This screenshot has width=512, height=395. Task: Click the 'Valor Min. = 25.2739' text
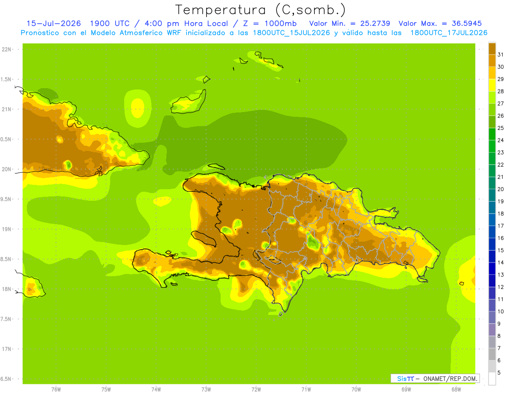(349, 23)
